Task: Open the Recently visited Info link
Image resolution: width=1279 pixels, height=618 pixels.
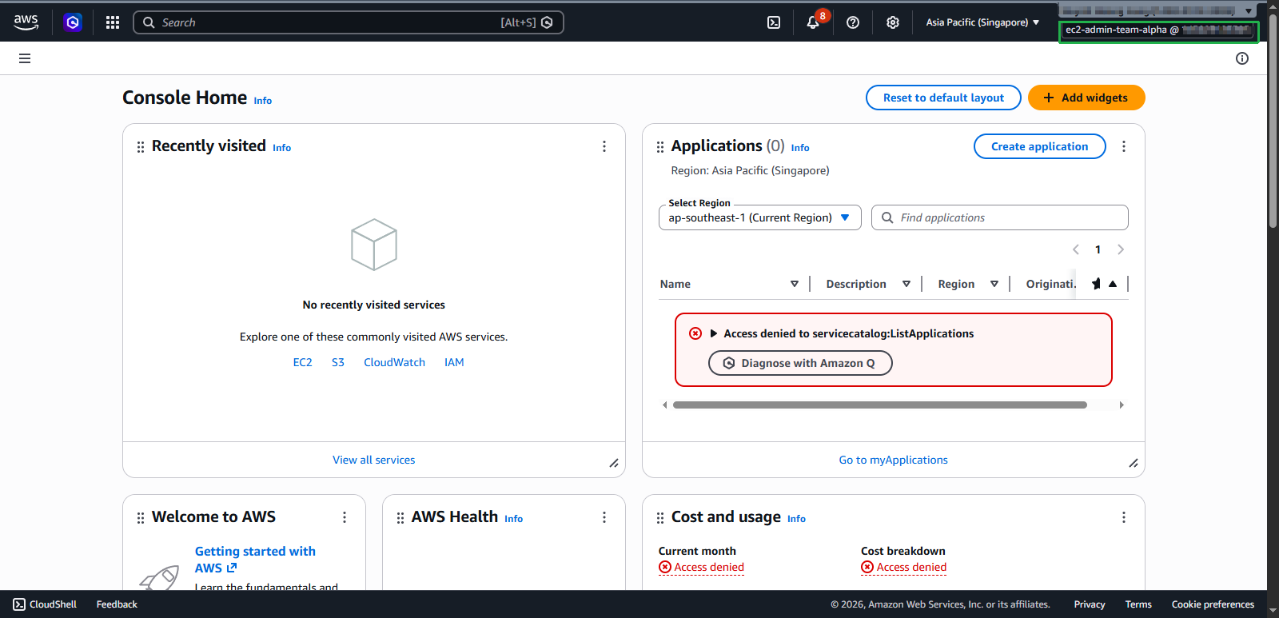Action: point(282,148)
